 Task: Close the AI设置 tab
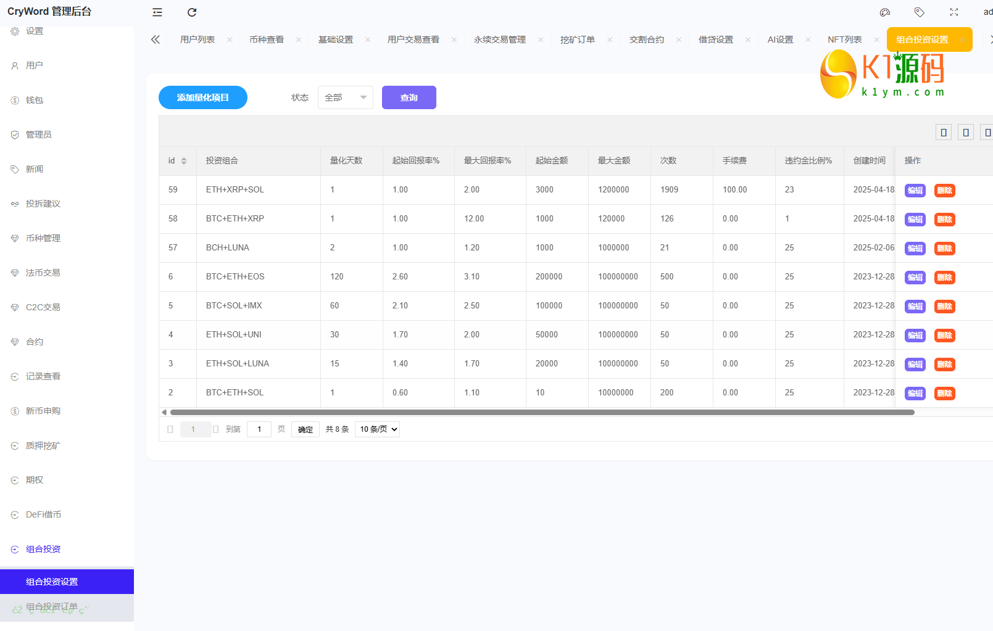808,39
